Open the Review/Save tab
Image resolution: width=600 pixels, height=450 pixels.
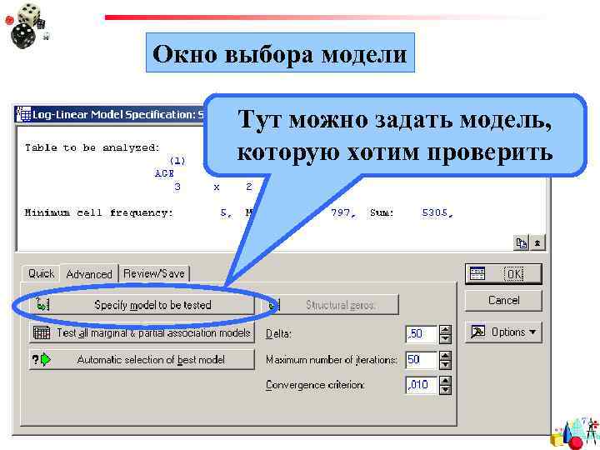click(x=154, y=273)
